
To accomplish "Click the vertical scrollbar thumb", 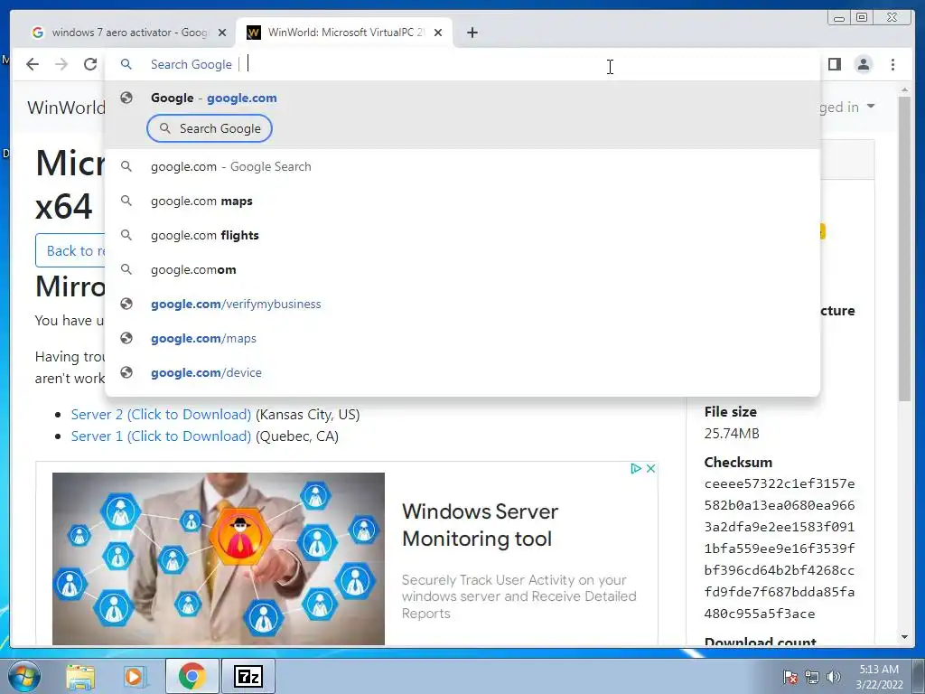I will 904,249.
